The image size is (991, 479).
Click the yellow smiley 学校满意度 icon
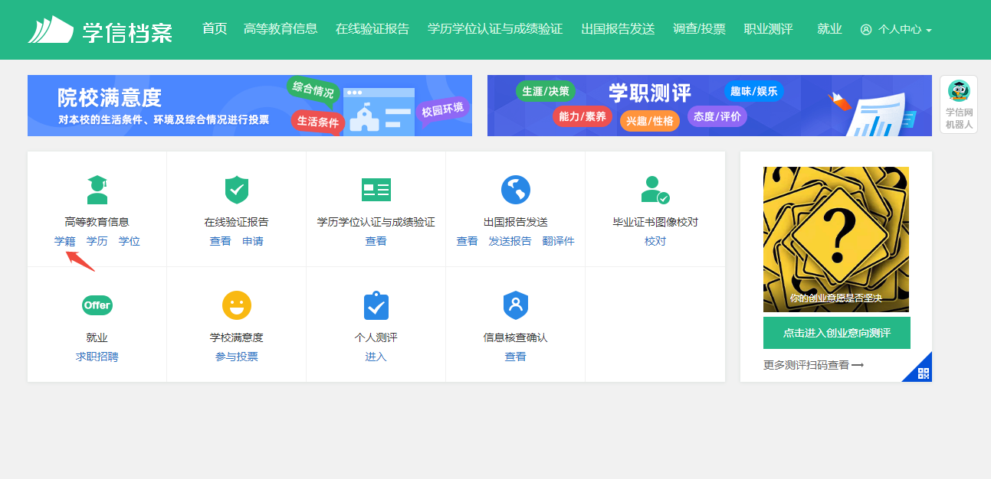tap(237, 305)
